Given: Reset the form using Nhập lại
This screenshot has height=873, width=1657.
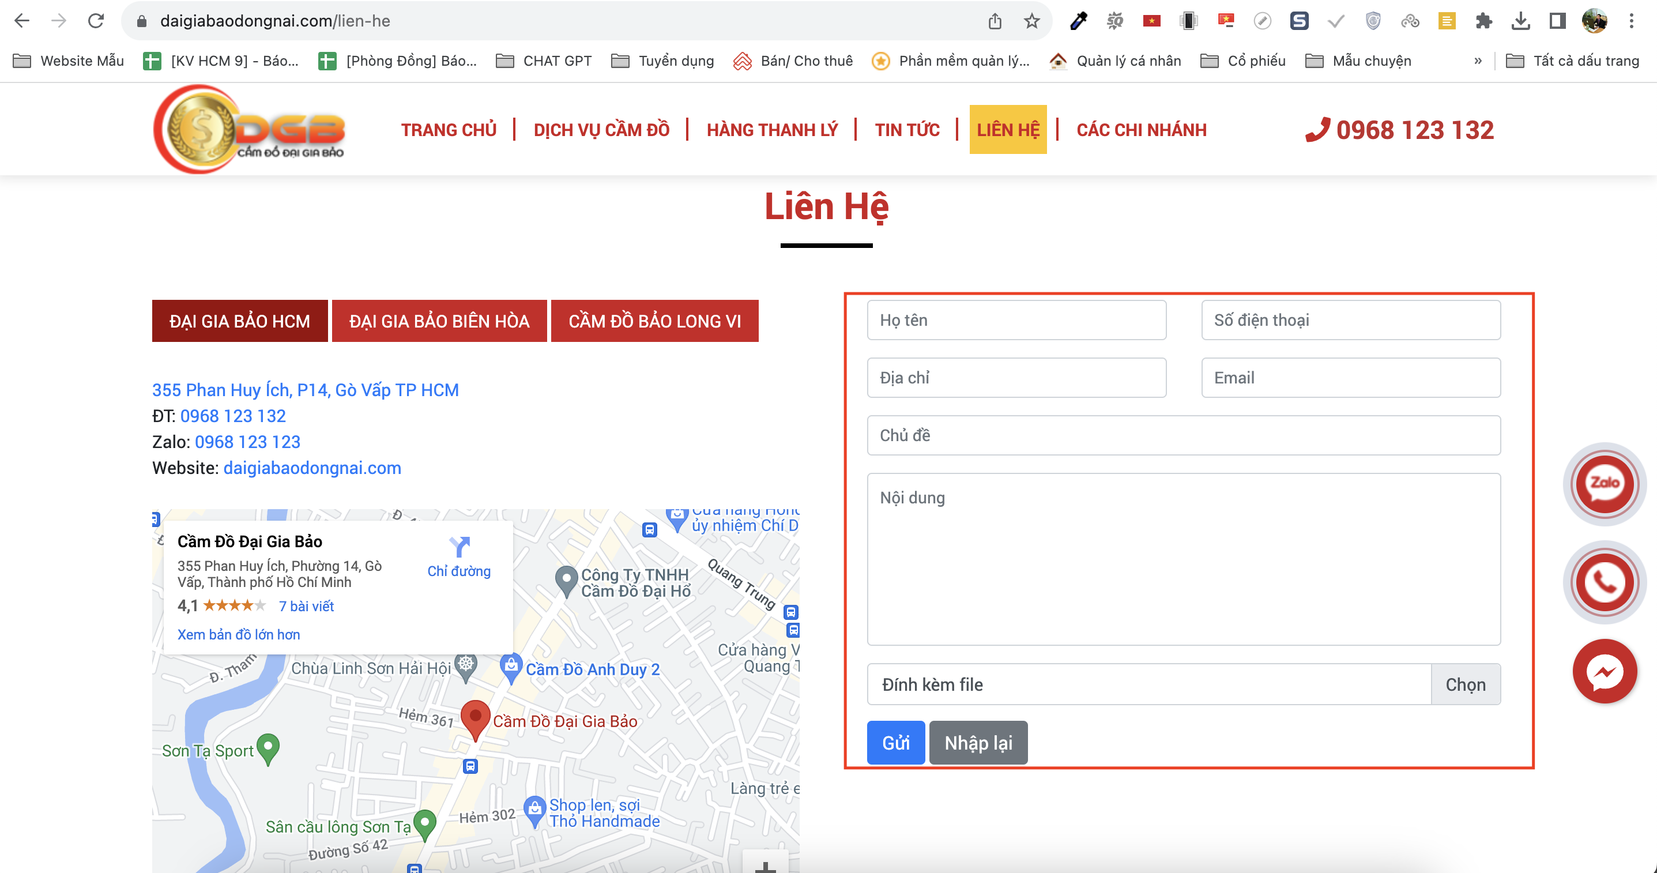Looking at the screenshot, I should pos(978,743).
